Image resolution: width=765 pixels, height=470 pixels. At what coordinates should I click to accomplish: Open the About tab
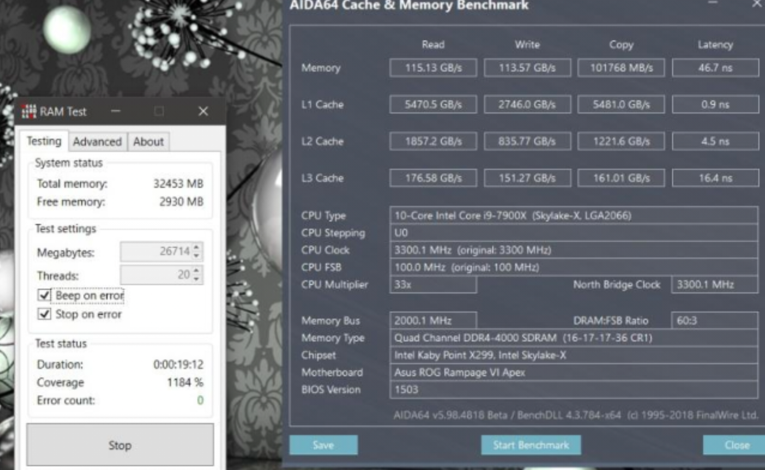(x=148, y=142)
